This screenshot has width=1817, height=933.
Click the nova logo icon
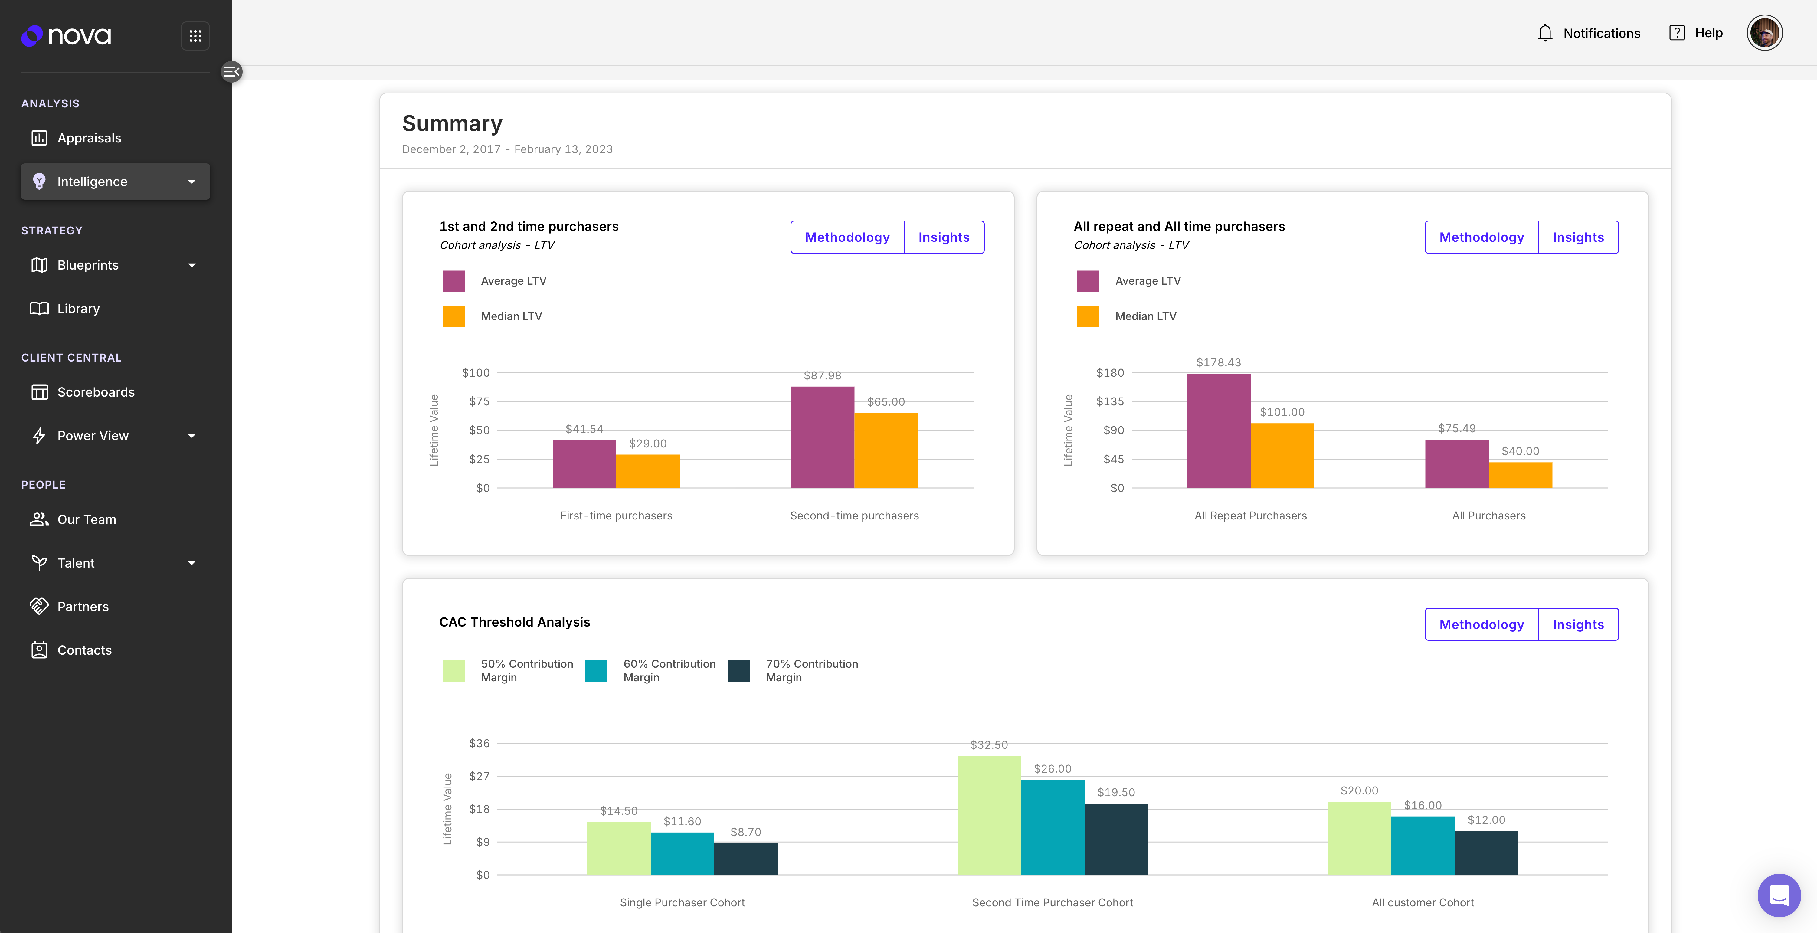(x=32, y=35)
